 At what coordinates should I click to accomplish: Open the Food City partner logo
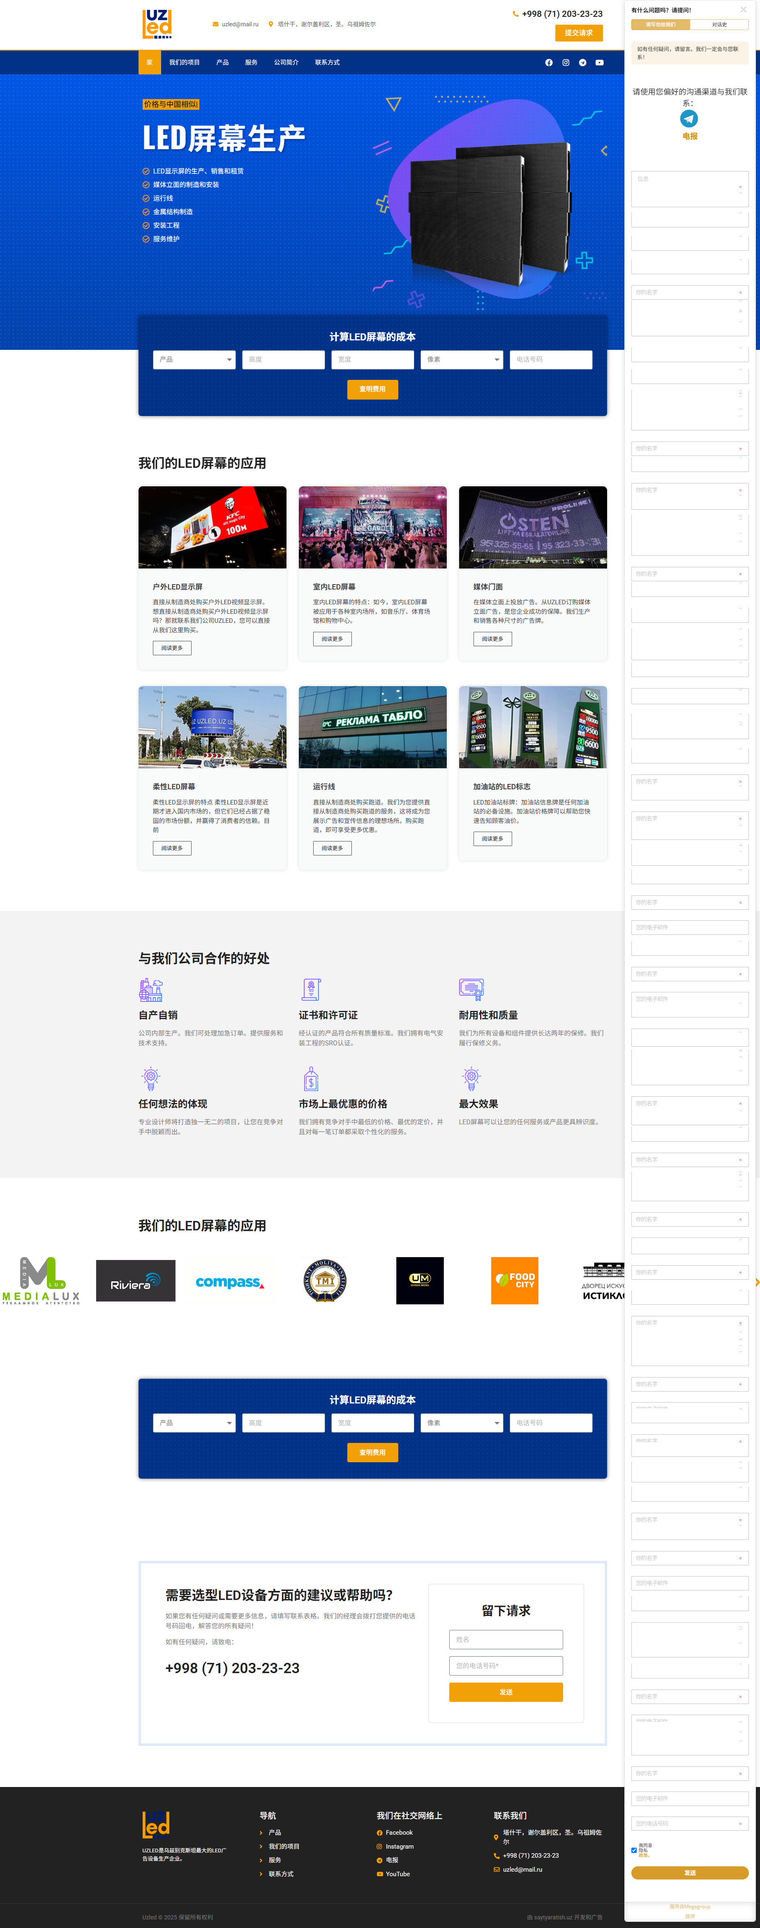point(515,1281)
